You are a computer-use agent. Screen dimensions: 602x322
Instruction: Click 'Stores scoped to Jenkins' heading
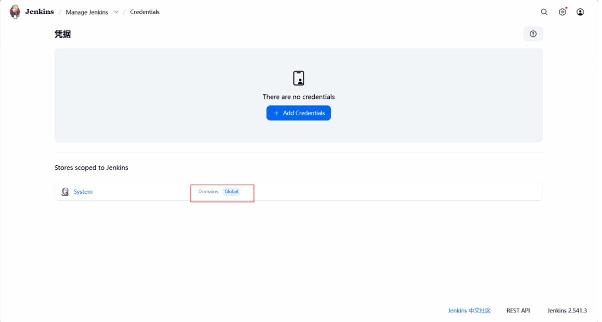click(91, 168)
